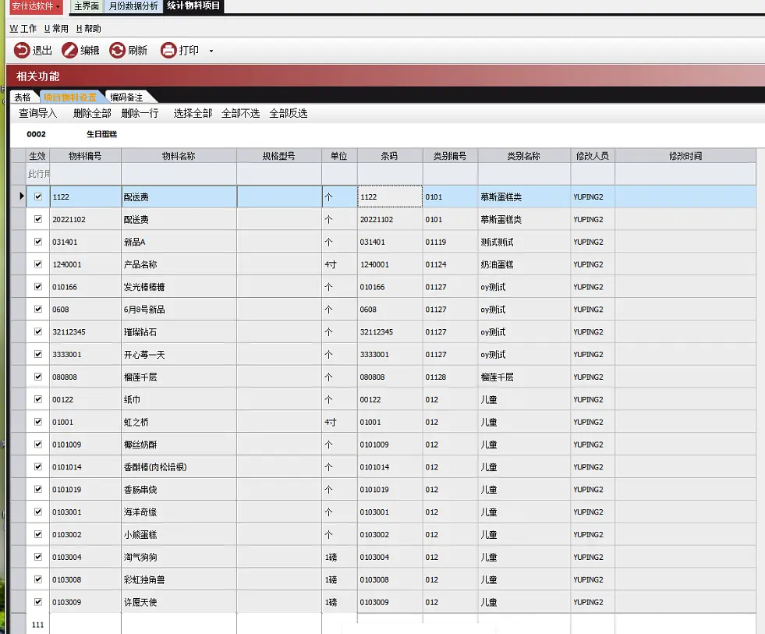Click the 刷新 refresh icon
Screen dimensions: 765x634
click(x=117, y=50)
